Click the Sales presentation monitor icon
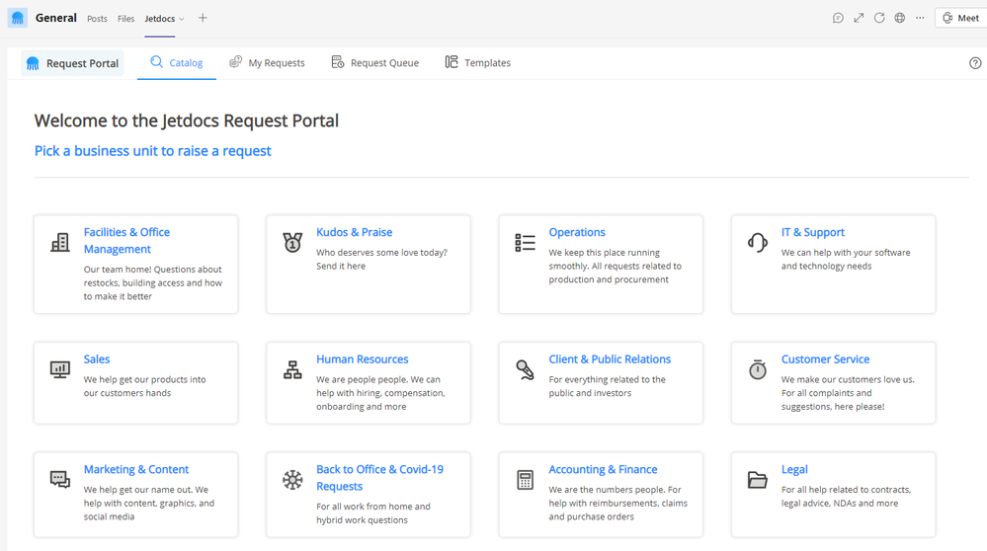987x551 pixels. (x=60, y=369)
